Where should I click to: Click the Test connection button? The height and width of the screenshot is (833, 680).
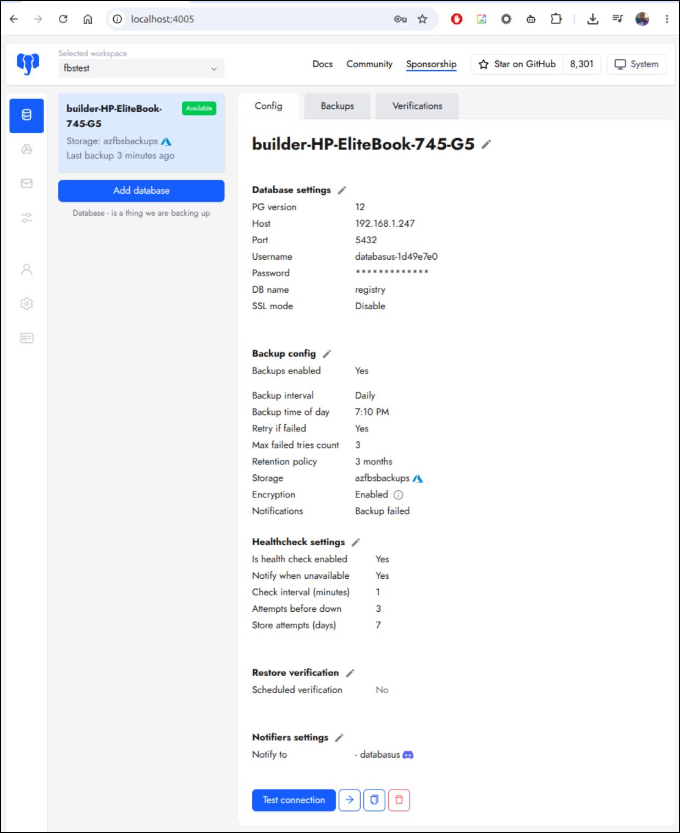point(294,800)
